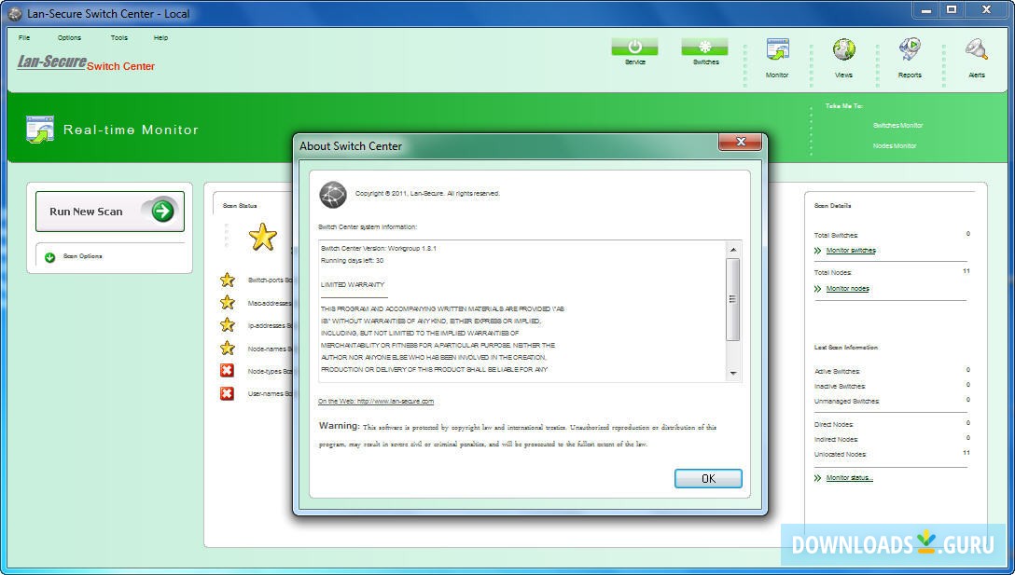
Task: Click the Total Switches label
Action: pos(836,236)
